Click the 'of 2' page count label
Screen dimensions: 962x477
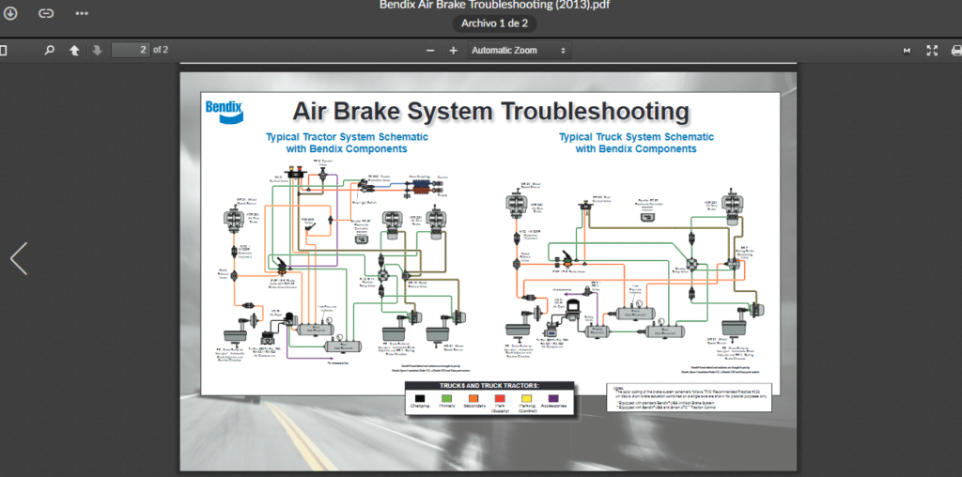point(161,50)
